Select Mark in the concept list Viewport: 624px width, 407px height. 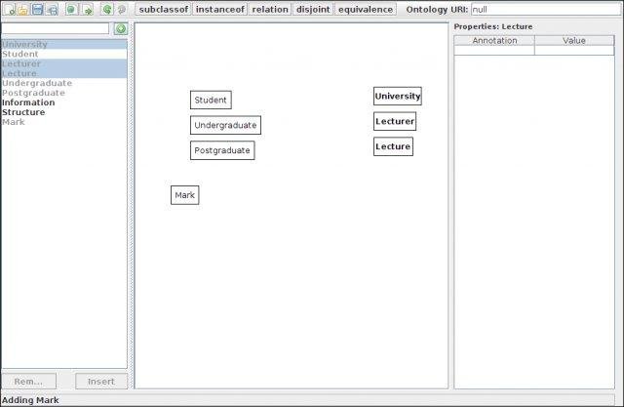pos(64,122)
